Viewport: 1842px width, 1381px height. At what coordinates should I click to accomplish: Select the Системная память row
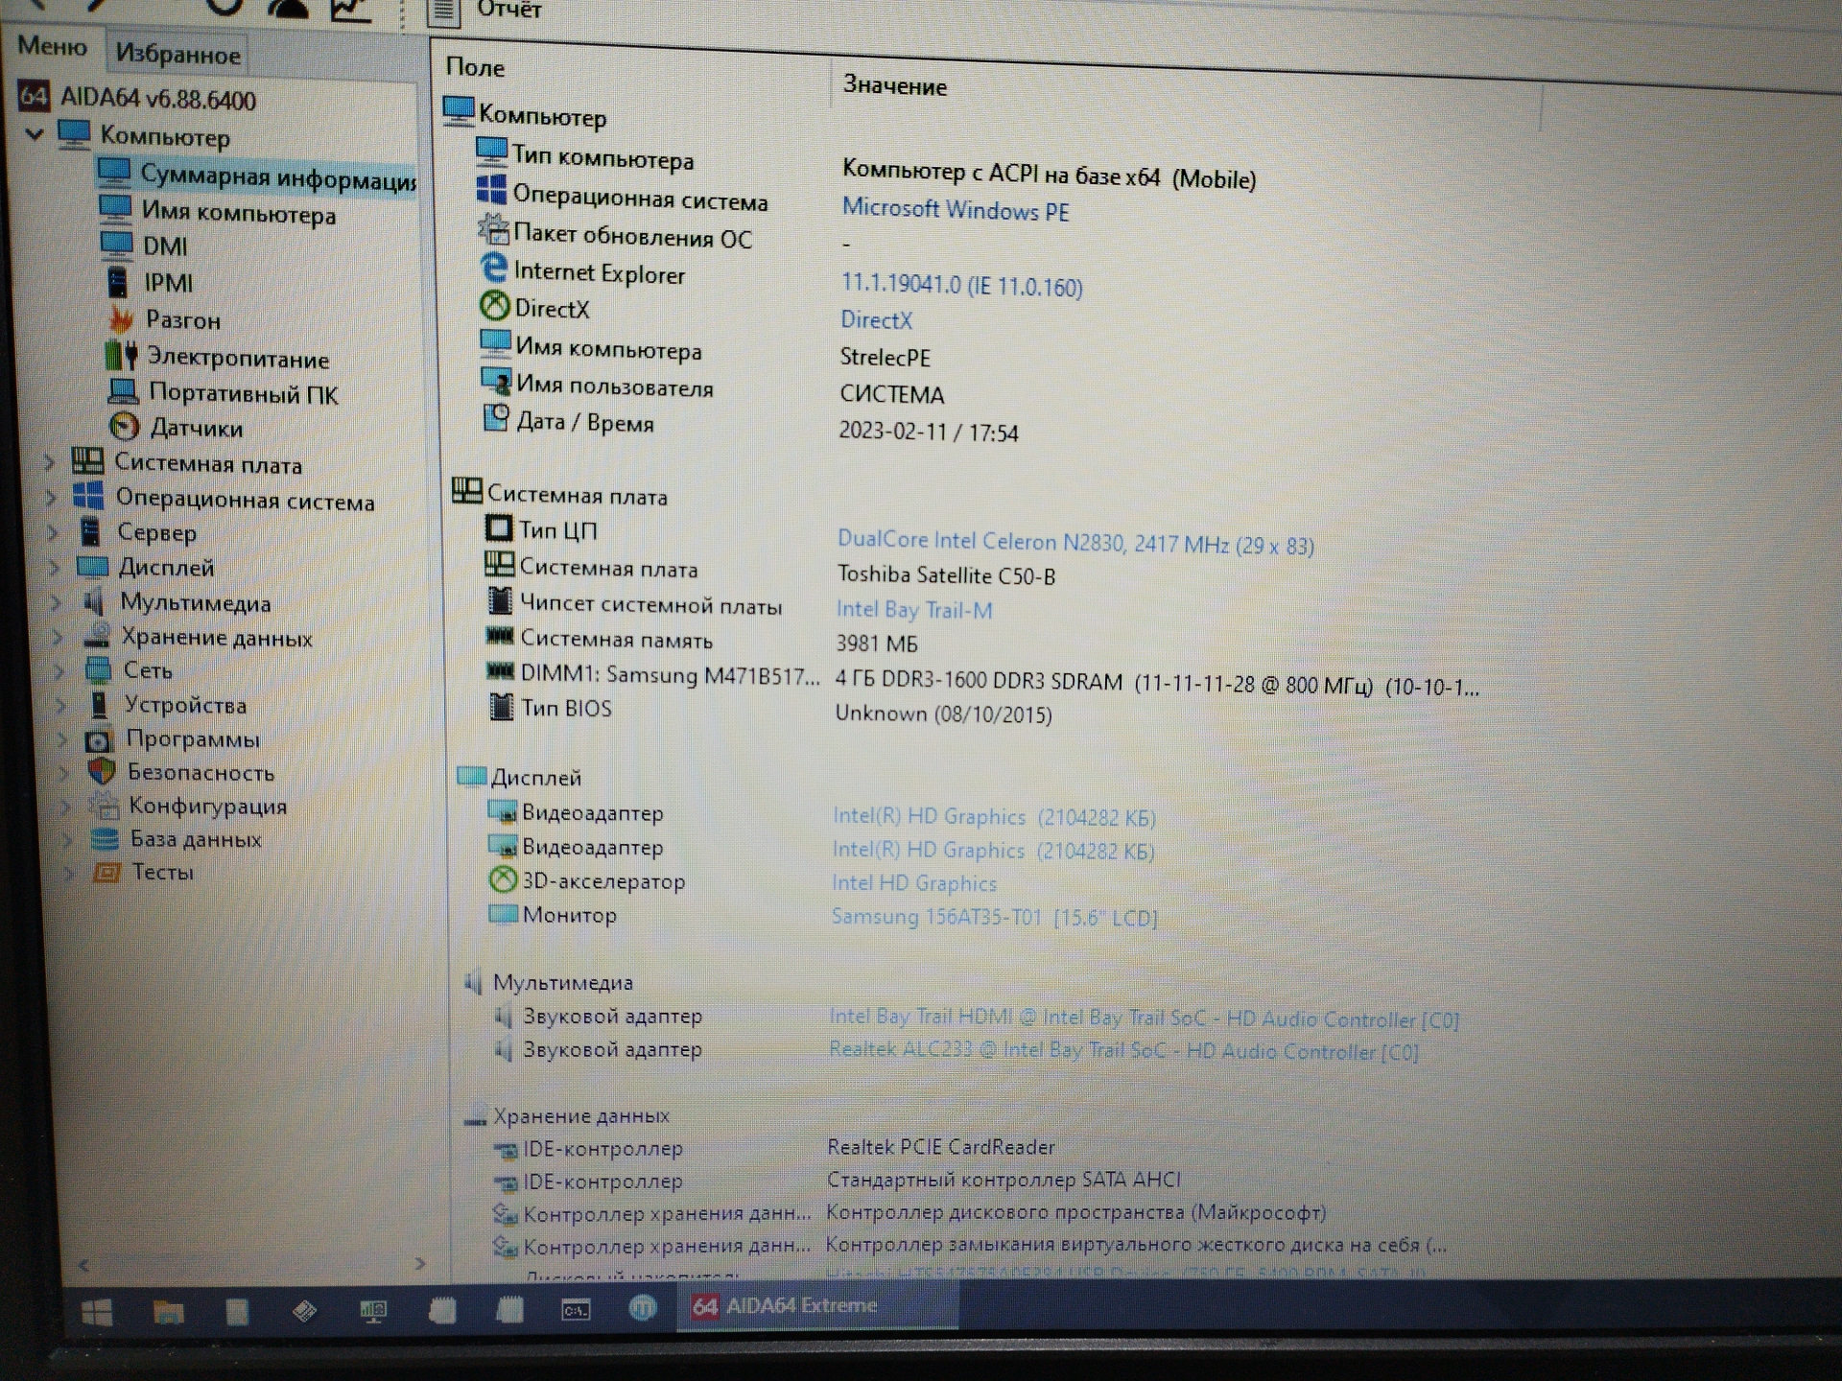[x=700, y=640]
